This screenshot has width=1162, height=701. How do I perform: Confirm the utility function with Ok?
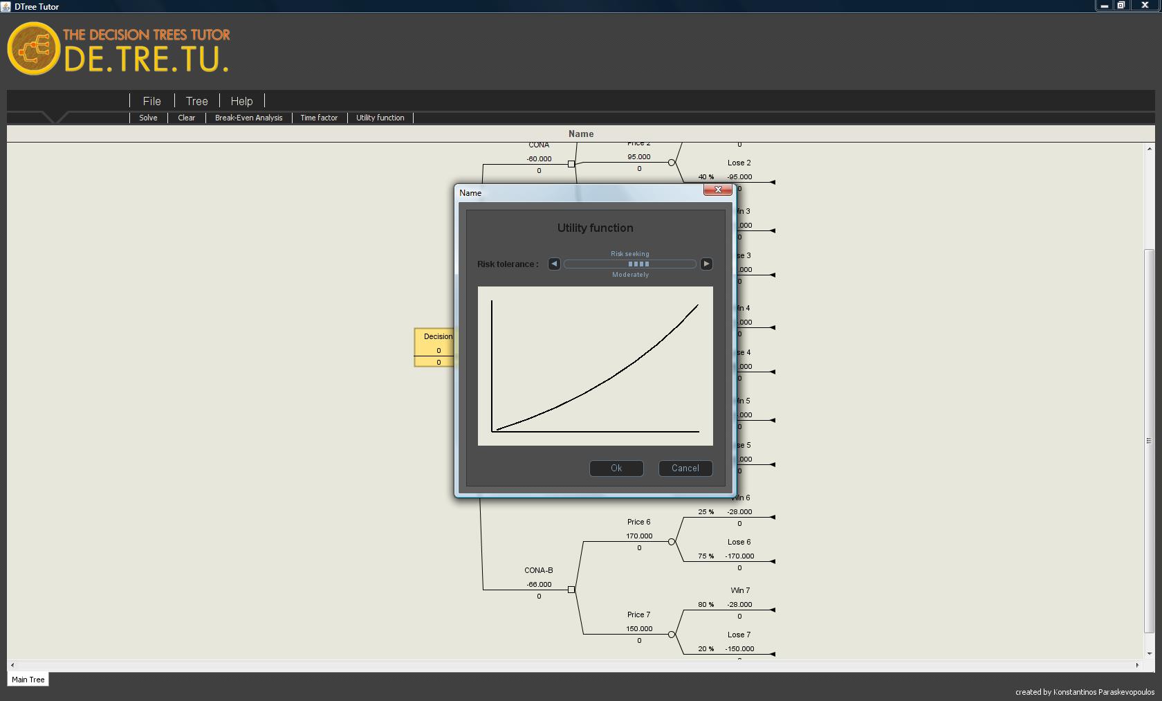(x=616, y=468)
